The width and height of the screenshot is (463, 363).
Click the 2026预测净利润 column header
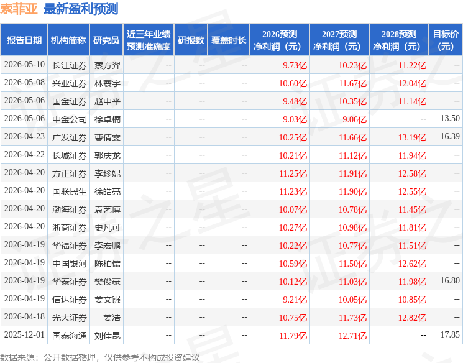(x=280, y=40)
